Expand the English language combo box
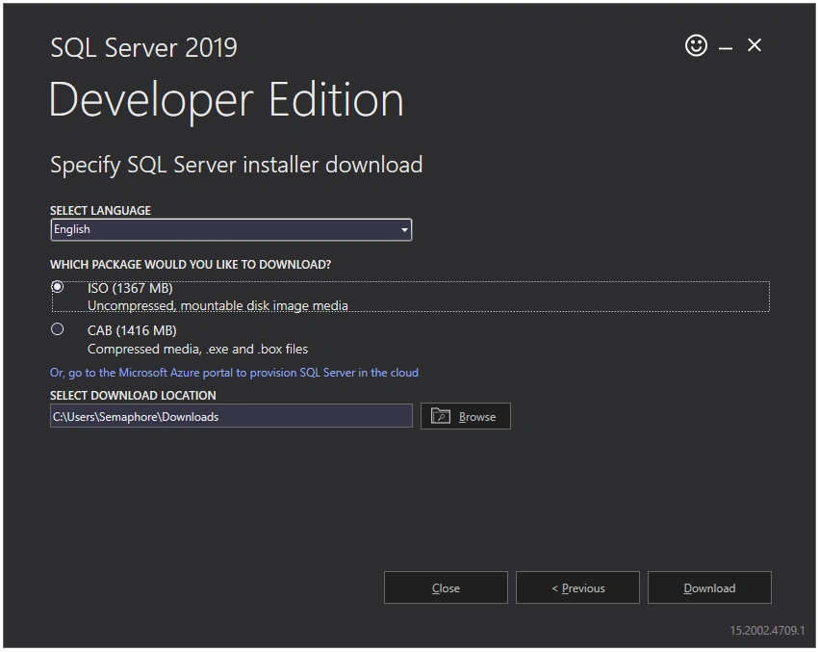 click(231, 230)
